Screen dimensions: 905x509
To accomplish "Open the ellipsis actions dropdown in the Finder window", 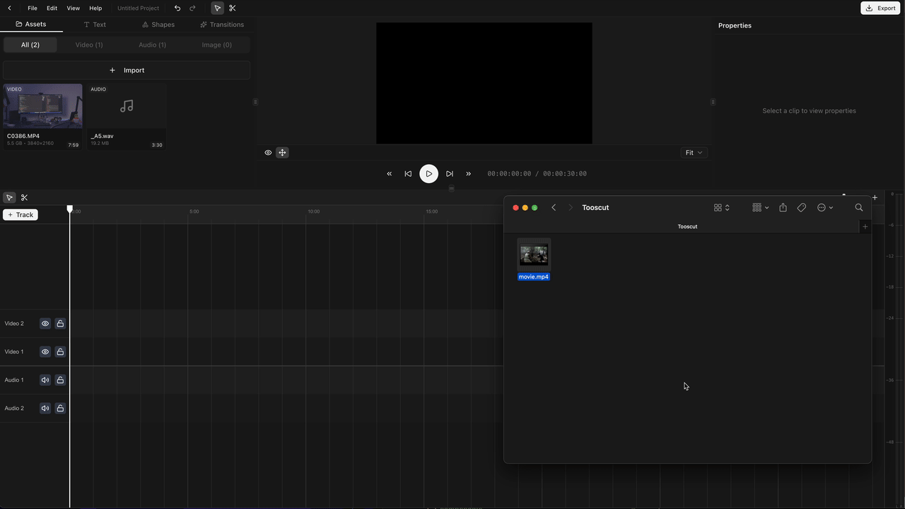I will pos(824,207).
